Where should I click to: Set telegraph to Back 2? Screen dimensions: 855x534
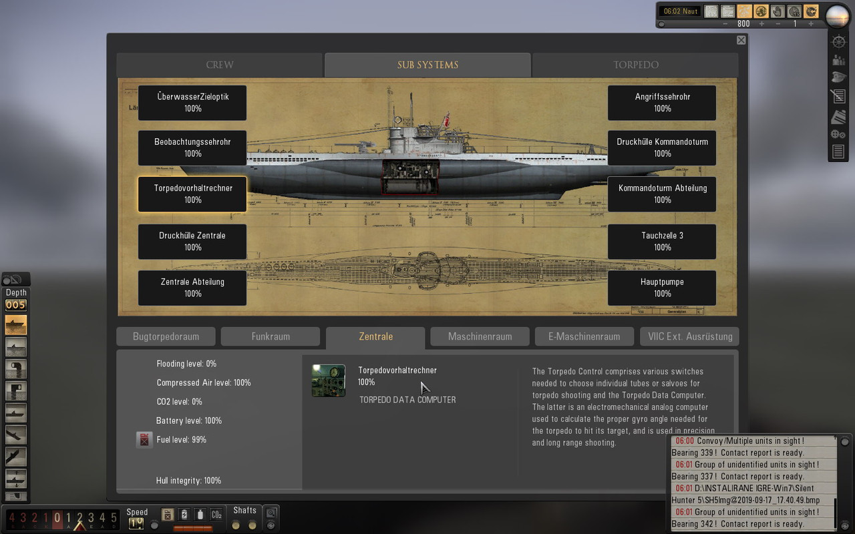click(34, 517)
